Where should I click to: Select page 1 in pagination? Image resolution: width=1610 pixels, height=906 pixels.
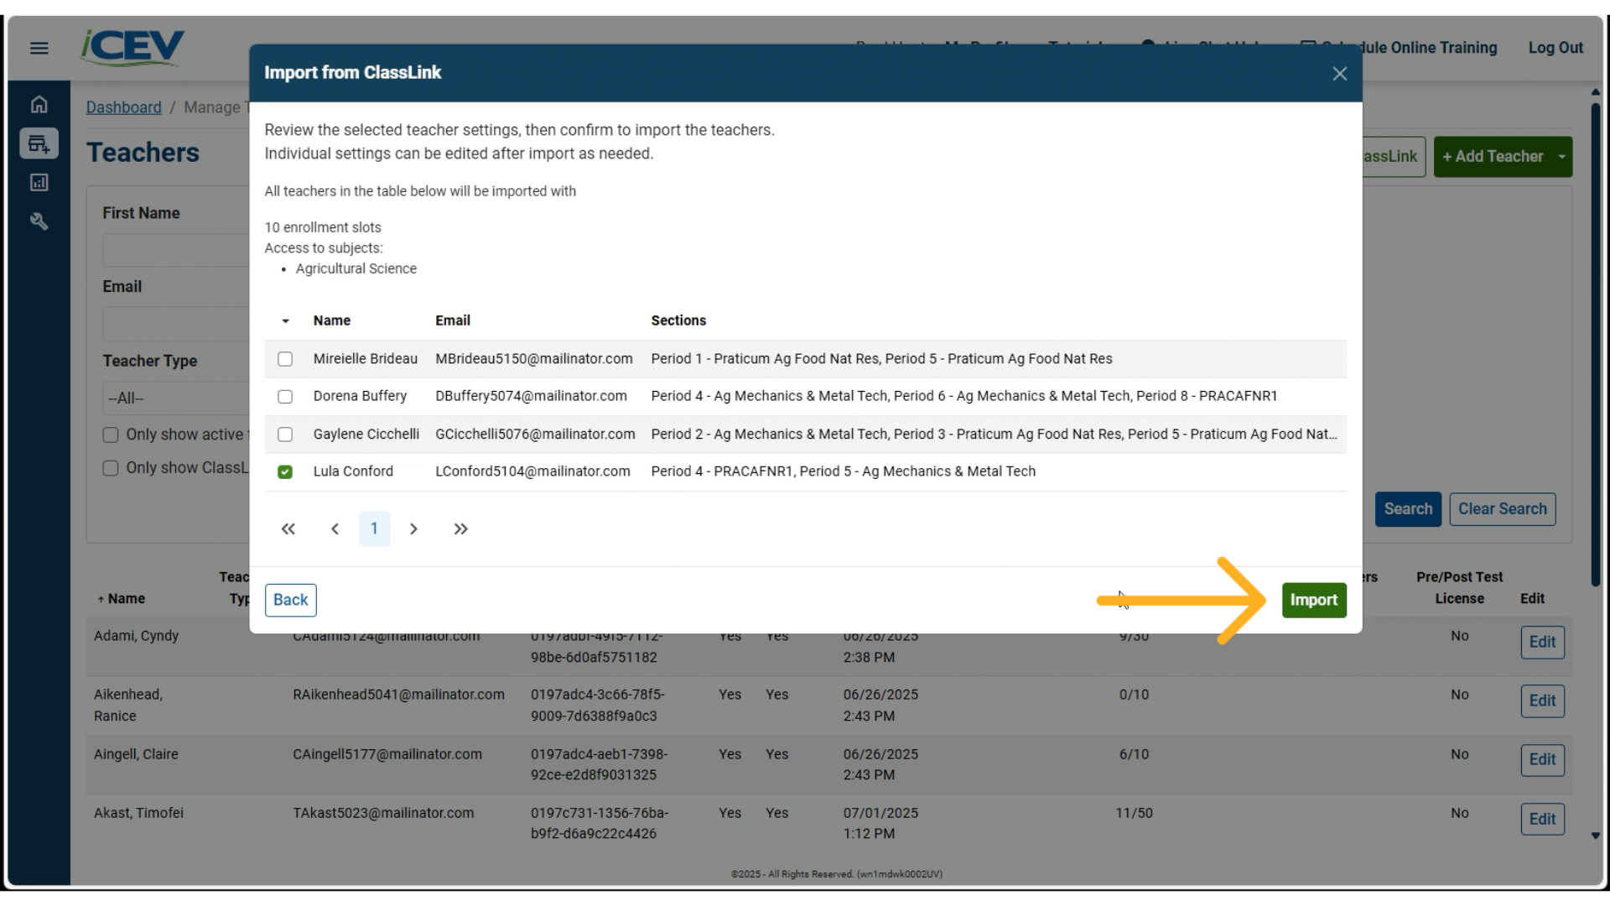(x=374, y=528)
